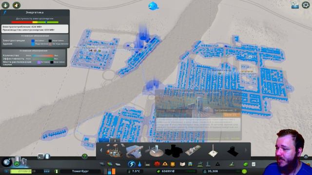Select the Roads build tool
The width and height of the screenshot is (312, 175).
point(102,164)
